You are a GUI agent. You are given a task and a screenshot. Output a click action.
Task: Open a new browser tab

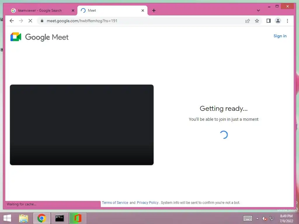[154, 10]
